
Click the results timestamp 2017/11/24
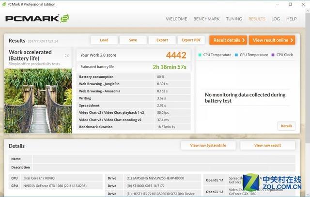click(x=43, y=41)
